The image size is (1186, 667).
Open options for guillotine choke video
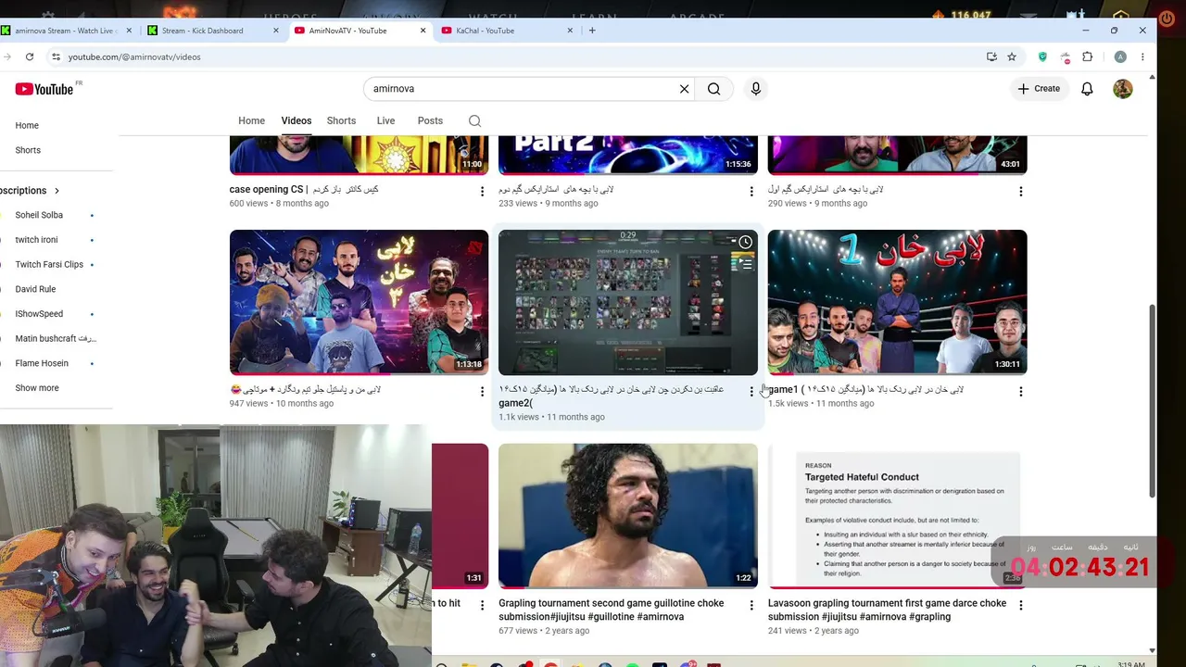pyautogui.click(x=751, y=605)
